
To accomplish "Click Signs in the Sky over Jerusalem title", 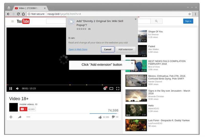I will coord(169,92).
